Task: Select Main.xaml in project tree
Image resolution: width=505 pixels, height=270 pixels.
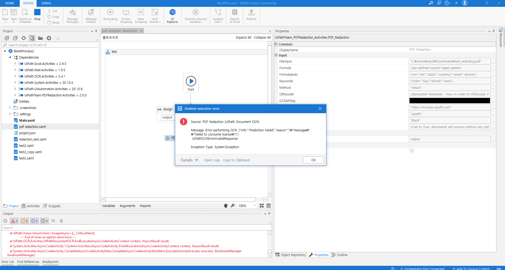Action: (x=27, y=120)
